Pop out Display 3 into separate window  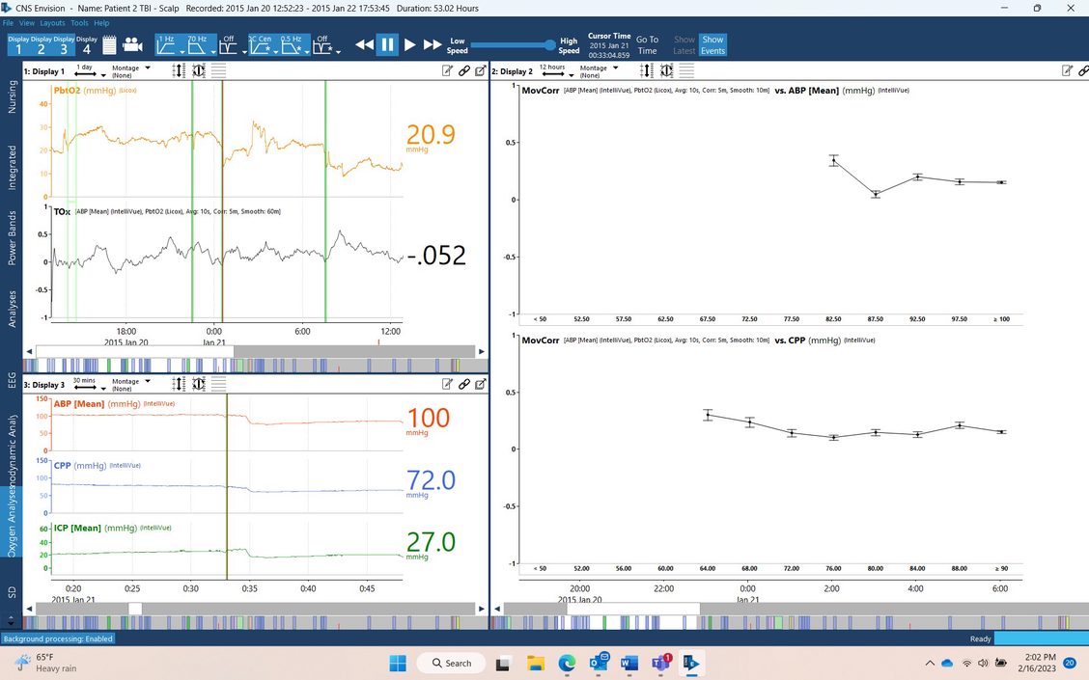point(480,383)
